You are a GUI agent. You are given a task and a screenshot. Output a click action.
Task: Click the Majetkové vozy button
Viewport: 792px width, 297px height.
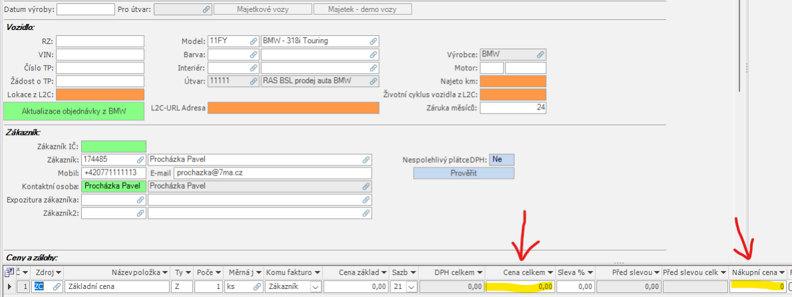[264, 9]
